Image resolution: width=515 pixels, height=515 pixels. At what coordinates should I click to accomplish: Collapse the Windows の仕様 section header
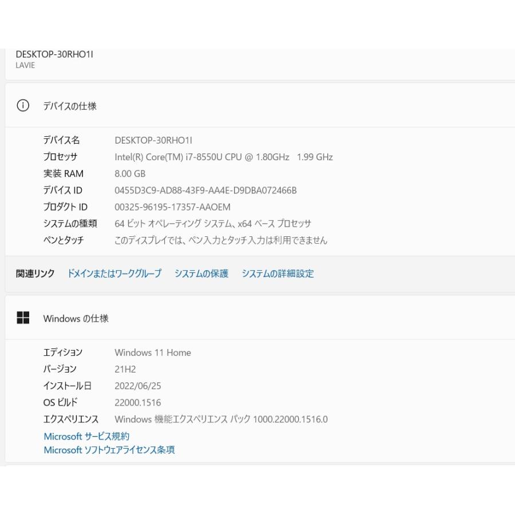[260, 318]
